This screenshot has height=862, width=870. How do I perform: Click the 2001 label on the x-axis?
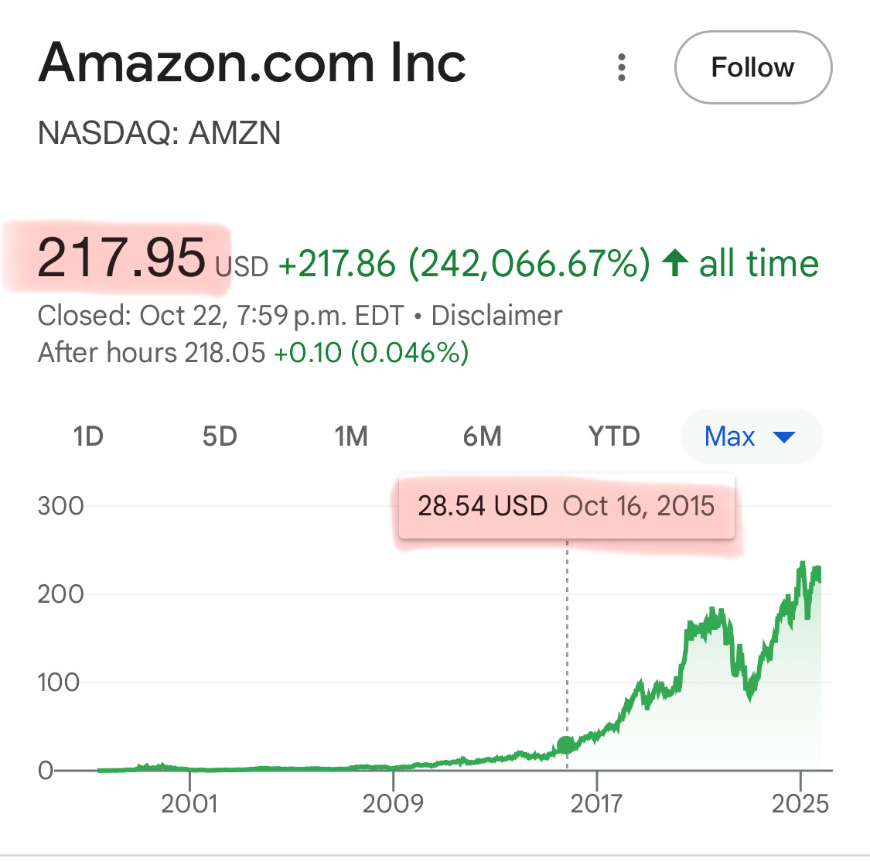click(189, 803)
